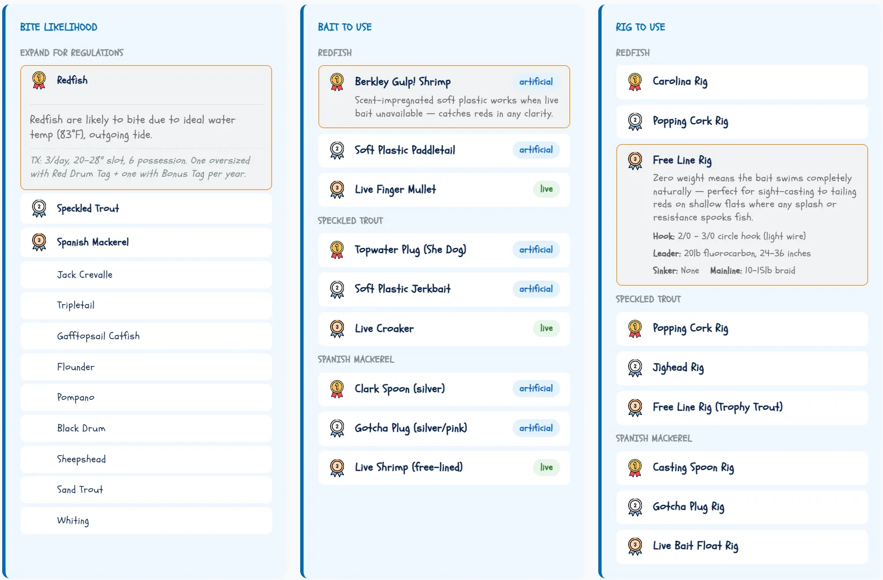Click the artificial tag on Topwater Plug
The image size is (883, 580).
(536, 250)
